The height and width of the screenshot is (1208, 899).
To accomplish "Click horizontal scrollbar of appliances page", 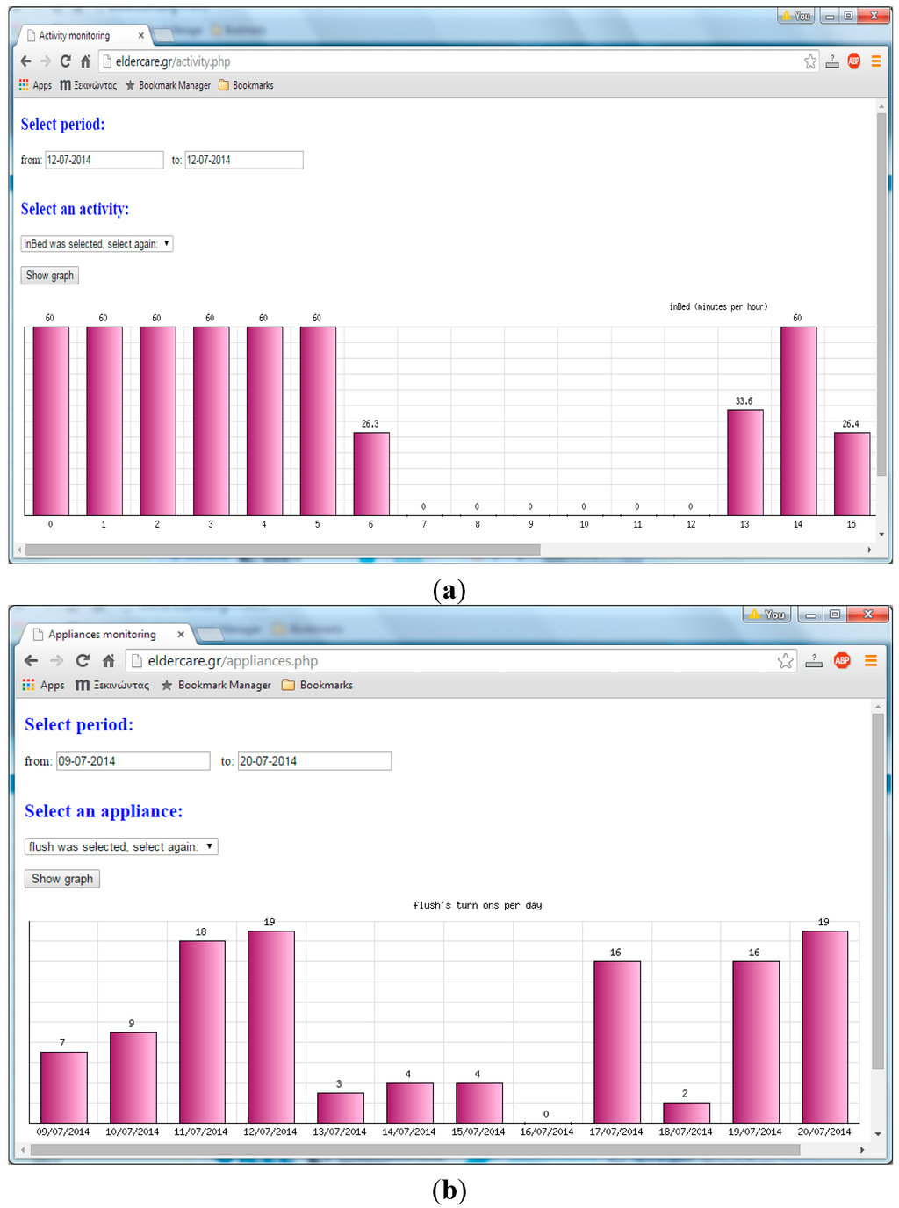I will pyautogui.click(x=415, y=1149).
